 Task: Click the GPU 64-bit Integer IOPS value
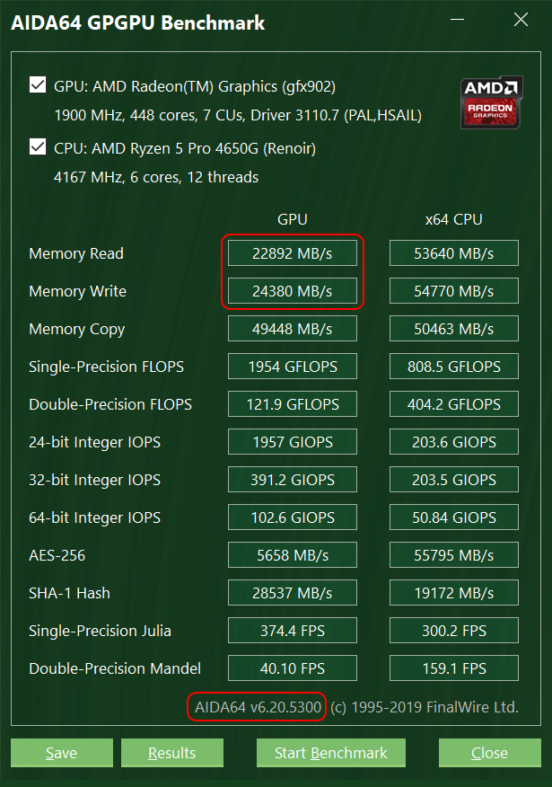coord(293,517)
